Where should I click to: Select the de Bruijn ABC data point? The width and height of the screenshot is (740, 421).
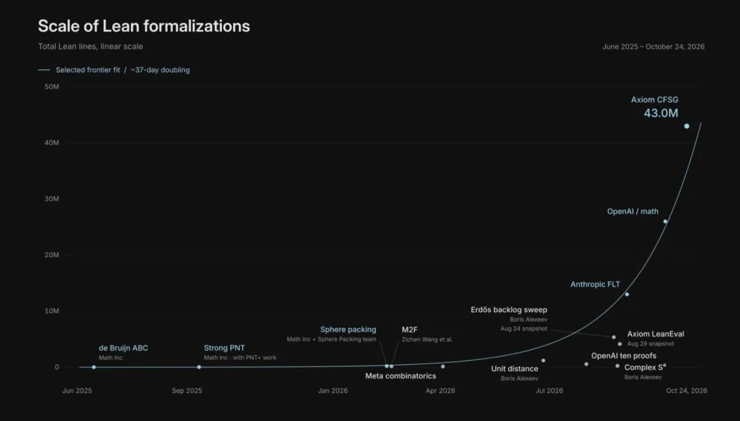click(94, 367)
